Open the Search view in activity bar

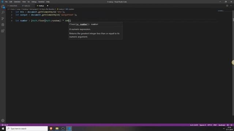click(3, 12)
